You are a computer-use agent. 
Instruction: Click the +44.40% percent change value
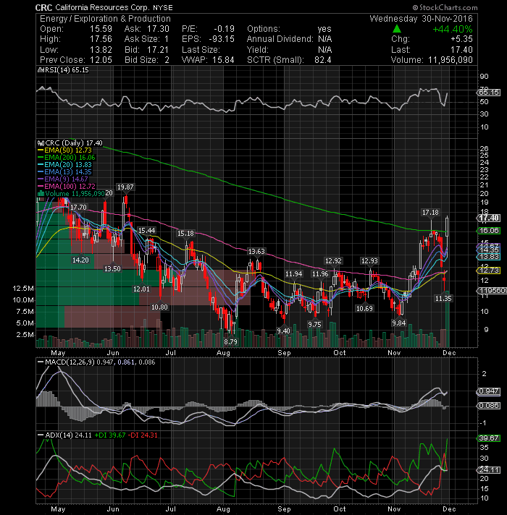pyautogui.click(x=453, y=29)
